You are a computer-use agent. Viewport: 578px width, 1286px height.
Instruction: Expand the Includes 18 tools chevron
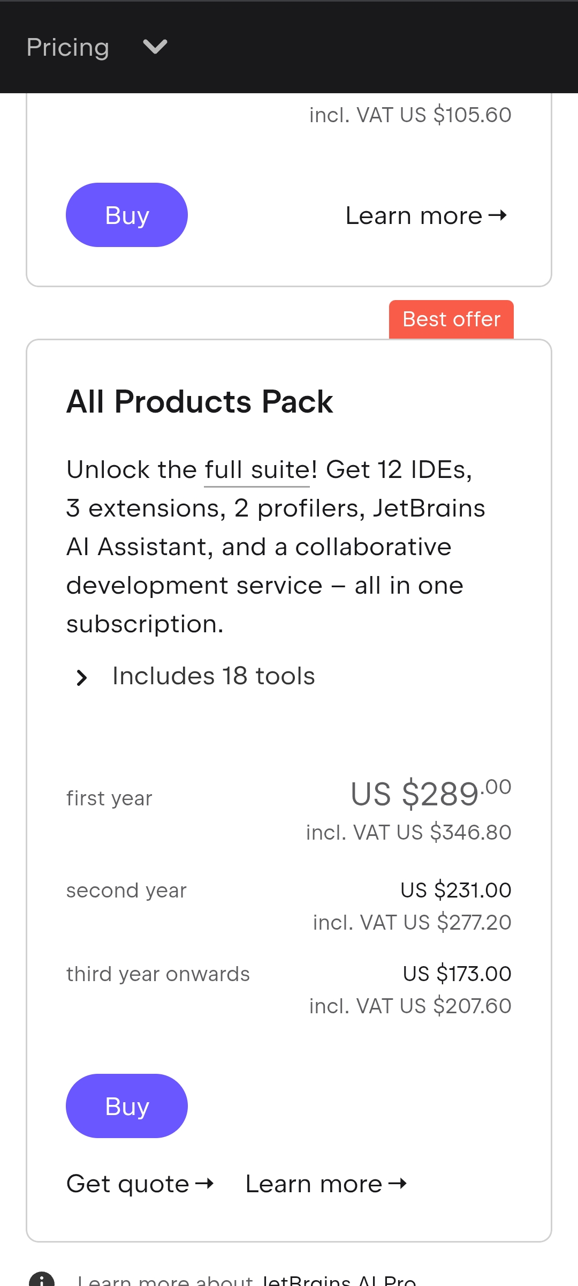(81, 678)
